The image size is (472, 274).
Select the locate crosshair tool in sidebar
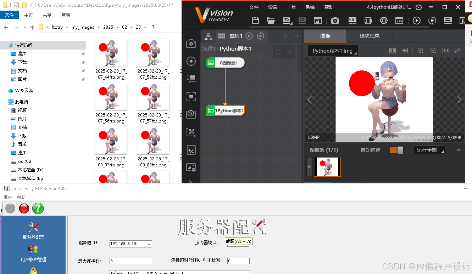[191, 61]
